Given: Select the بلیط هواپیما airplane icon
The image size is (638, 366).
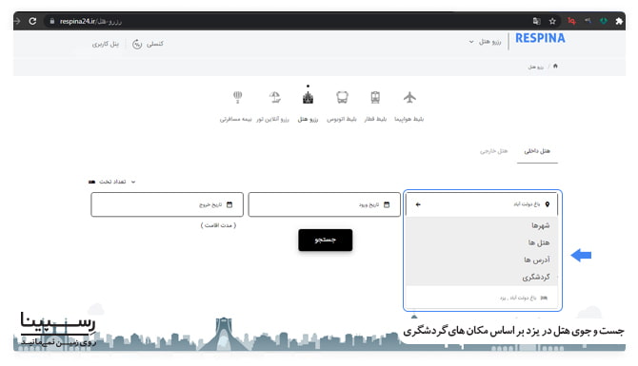Looking at the screenshot, I should point(409,98).
